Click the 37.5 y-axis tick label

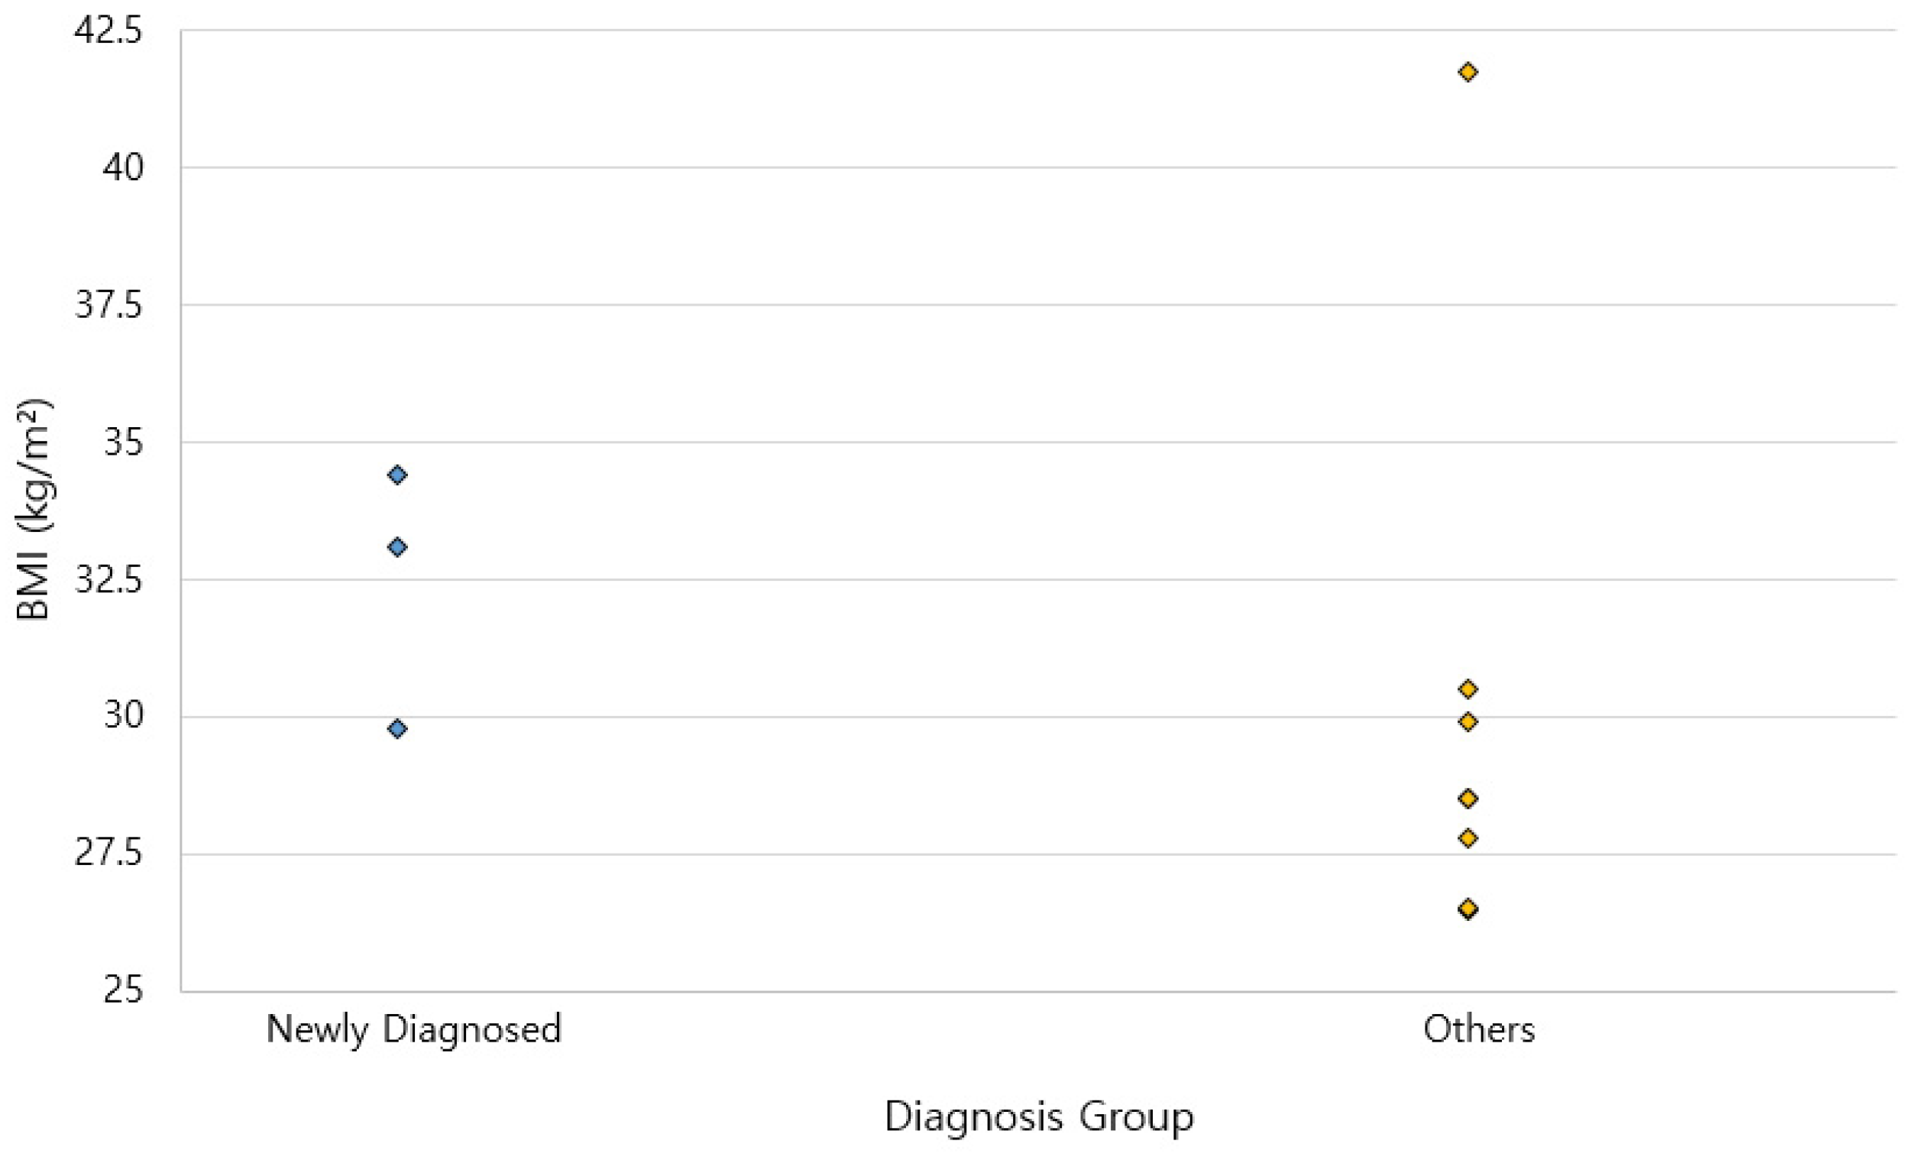point(108,305)
